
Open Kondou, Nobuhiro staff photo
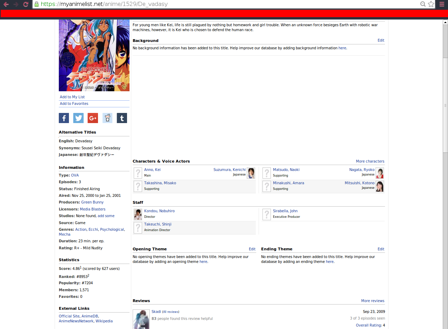pyautogui.click(x=138, y=214)
